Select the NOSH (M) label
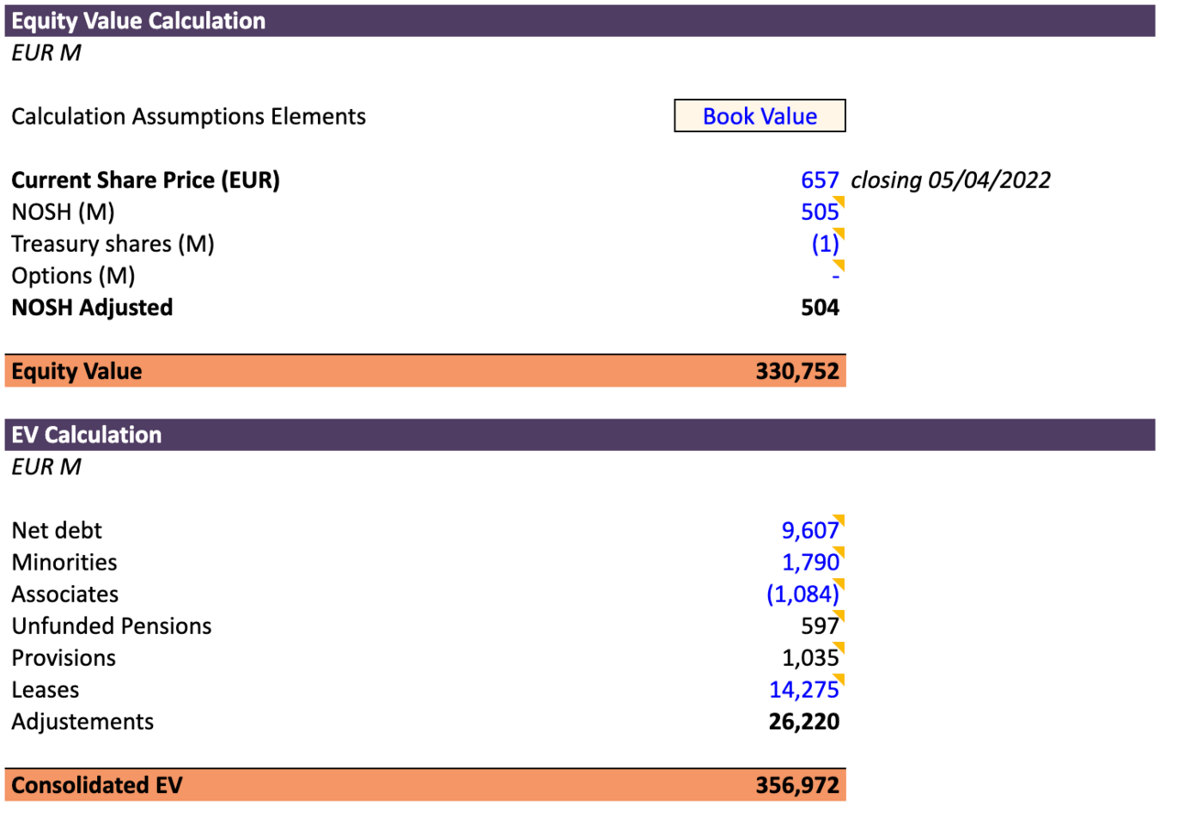The height and width of the screenshot is (817, 1184). [x=63, y=212]
